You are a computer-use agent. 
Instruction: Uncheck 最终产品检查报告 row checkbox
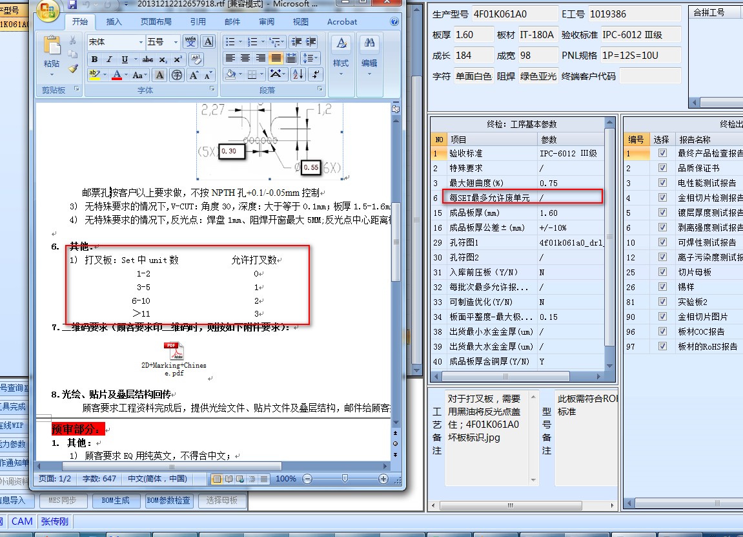pyautogui.click(x=662, y=153)
